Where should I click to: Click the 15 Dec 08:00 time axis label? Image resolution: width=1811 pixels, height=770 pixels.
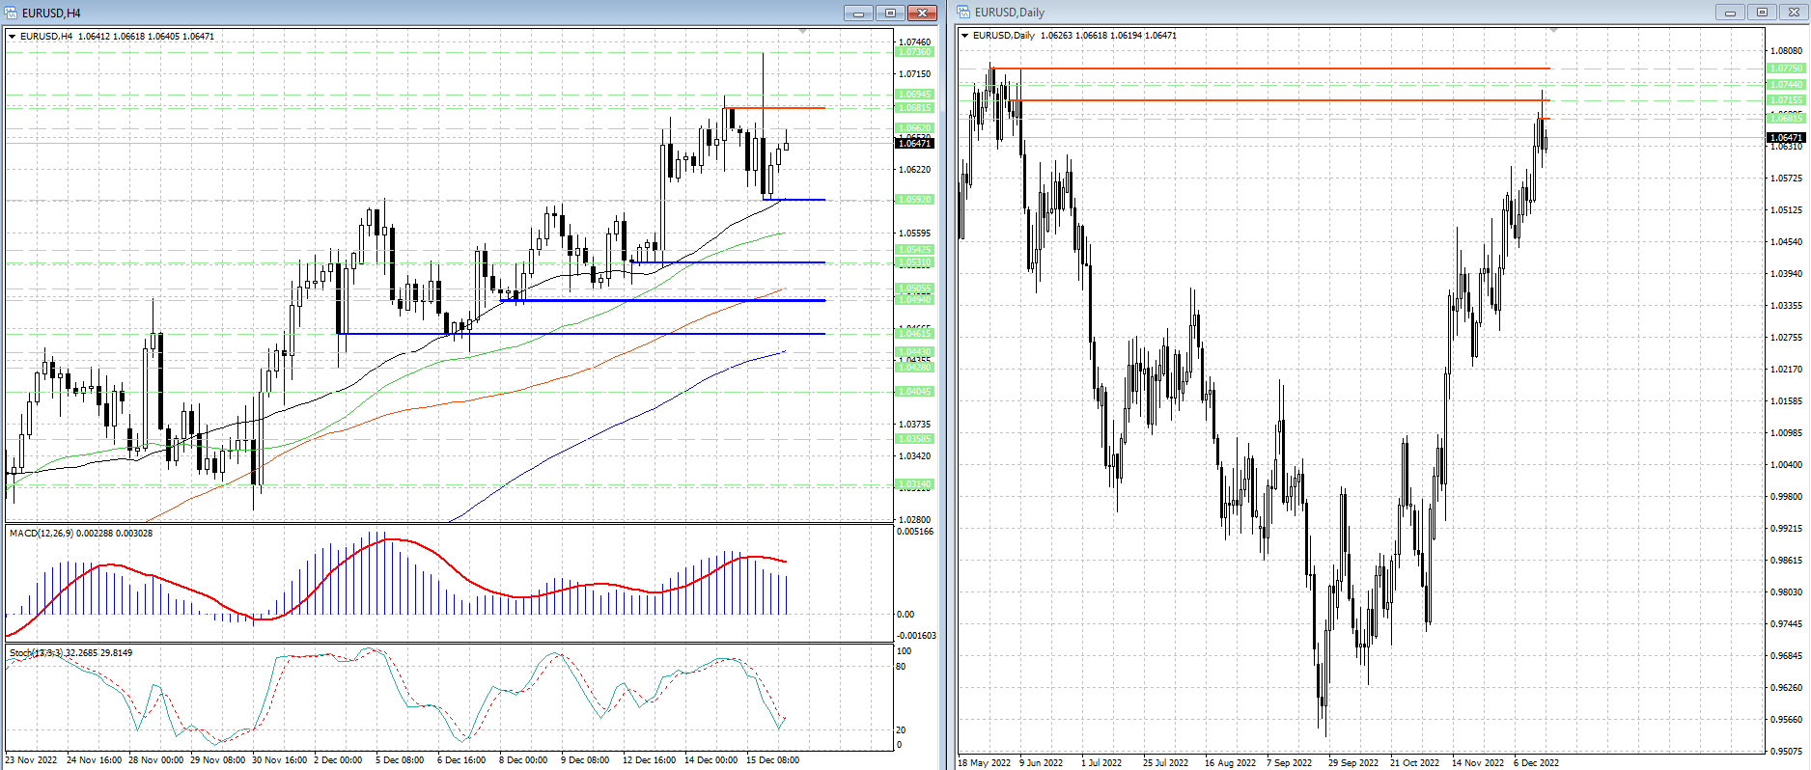click(x=772, y=760)
